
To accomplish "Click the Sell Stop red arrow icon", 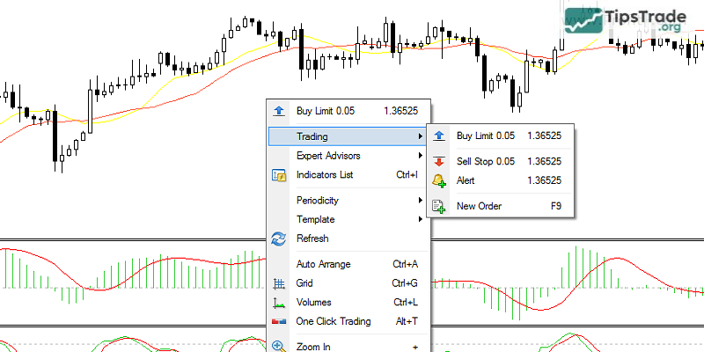I will pos(439,161).
